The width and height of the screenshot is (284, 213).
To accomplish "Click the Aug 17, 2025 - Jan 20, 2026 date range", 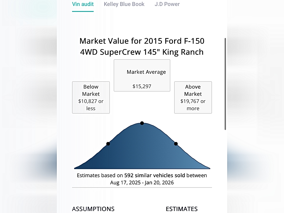I will (x=142, y=183).
